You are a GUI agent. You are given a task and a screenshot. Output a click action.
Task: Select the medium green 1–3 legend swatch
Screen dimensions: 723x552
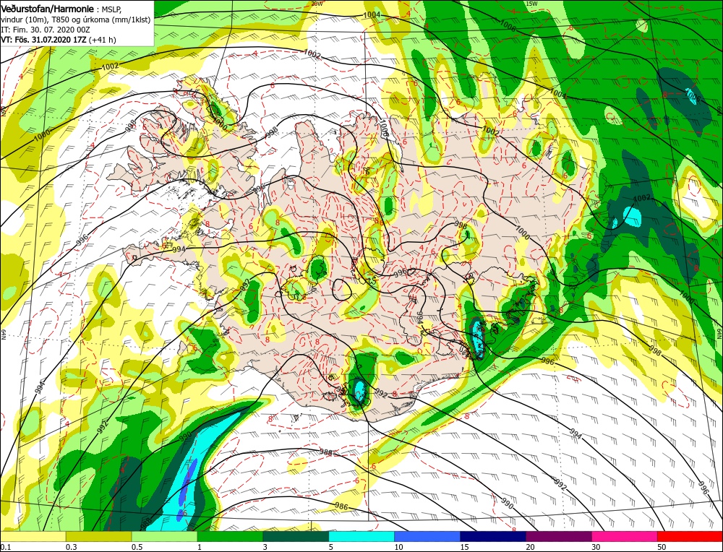(x=230, y=536)
